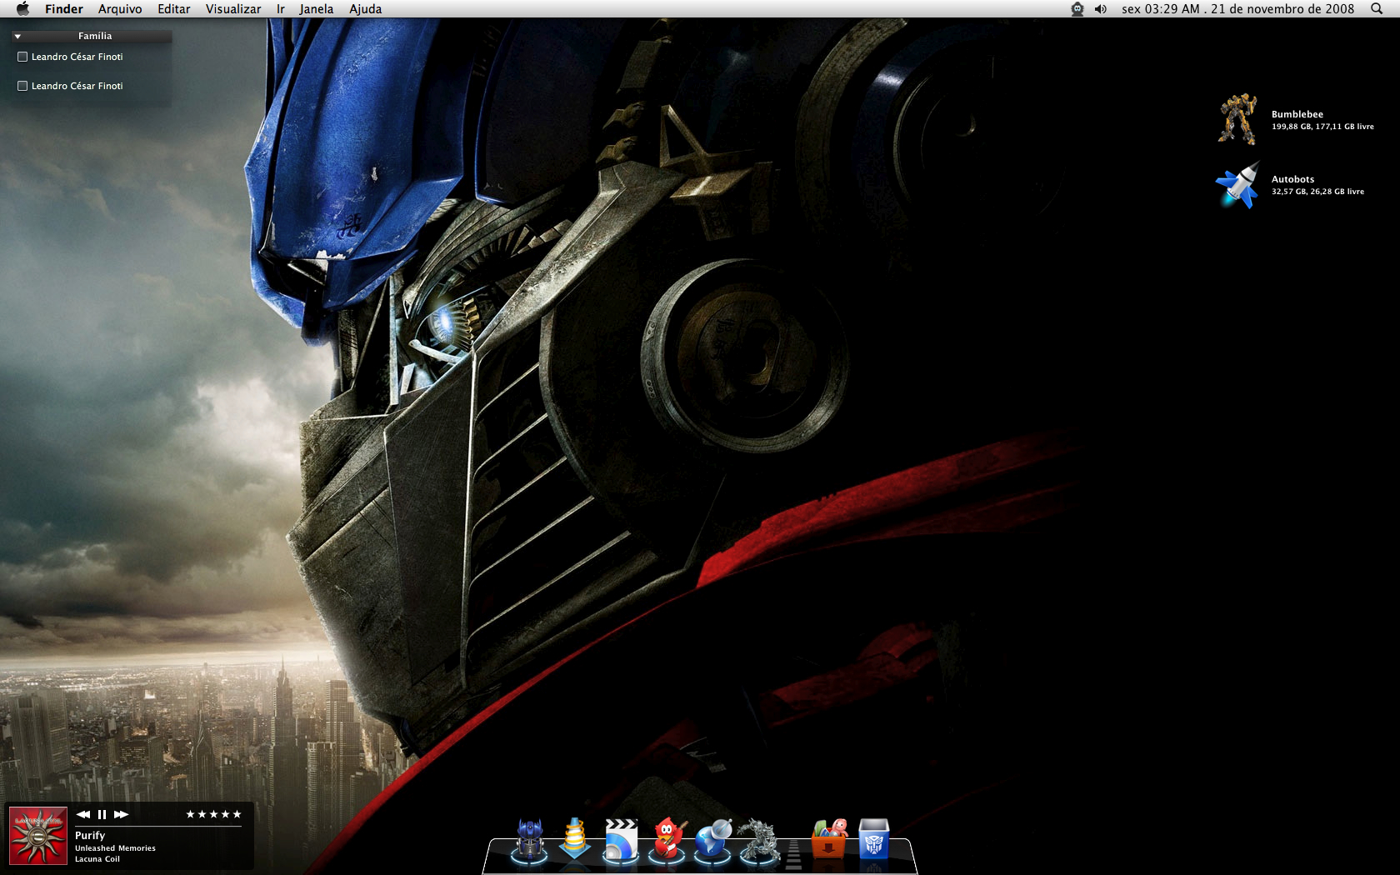Collapse the Familia group triangle

click(x=17, y=37)
